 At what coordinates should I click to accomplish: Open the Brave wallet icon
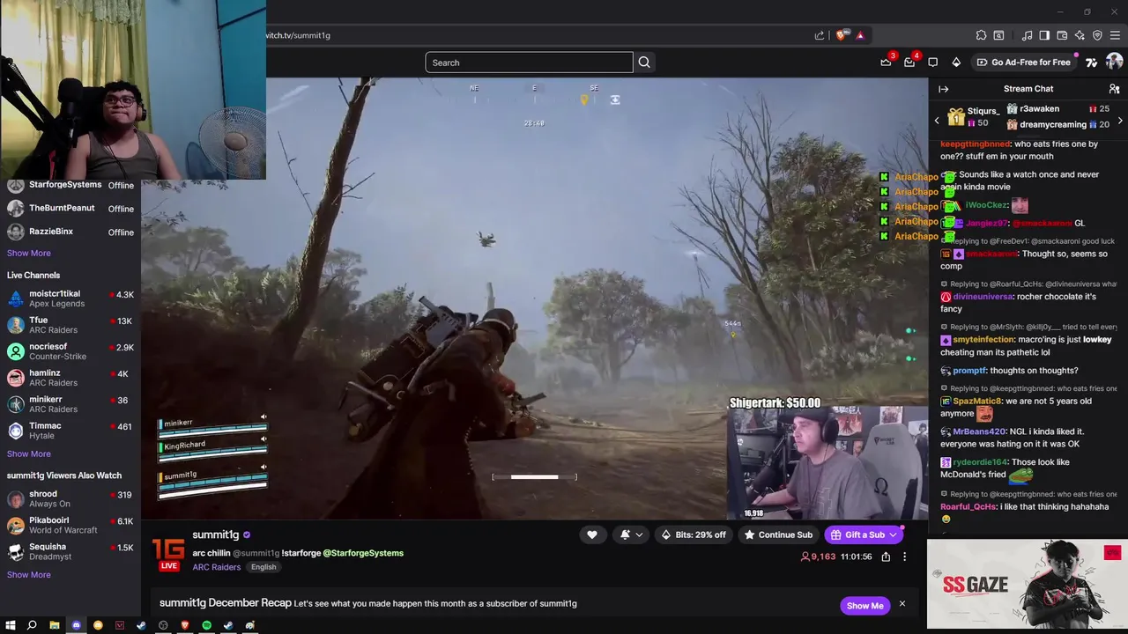(1062, 35)
